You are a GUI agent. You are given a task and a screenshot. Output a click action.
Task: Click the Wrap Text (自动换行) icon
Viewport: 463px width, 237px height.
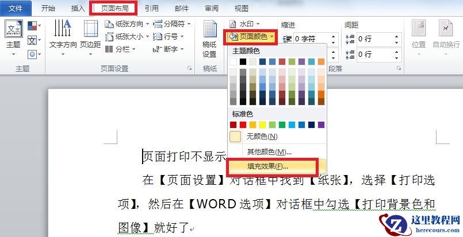[x=446, y=34]
